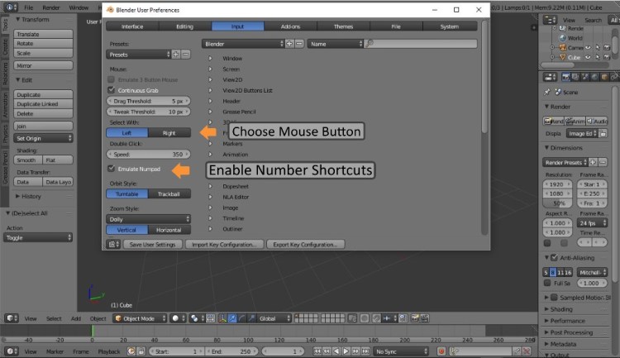Open the Presets dropdown
Image resolution: width=620 pixels, height=358 pixels.
[x=138, y=54]
